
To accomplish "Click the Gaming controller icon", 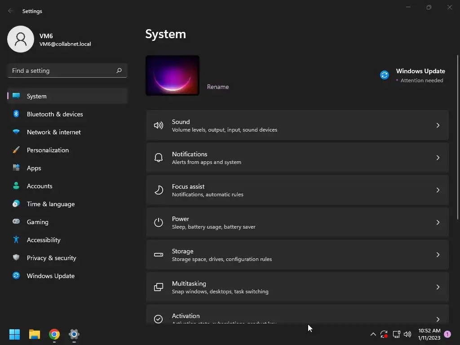I will tap(16, 221).
